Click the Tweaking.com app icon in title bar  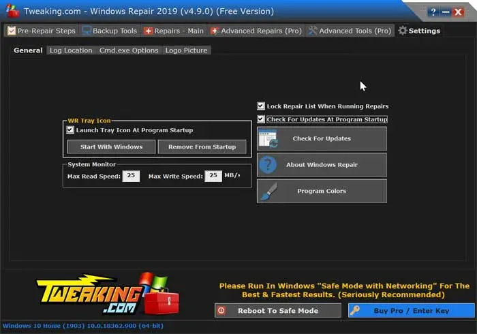click(12, 12)
